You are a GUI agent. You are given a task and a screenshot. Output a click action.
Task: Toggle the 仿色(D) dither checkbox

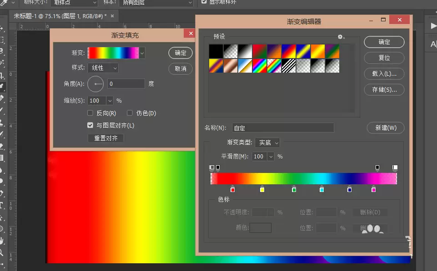pos(130,113)
